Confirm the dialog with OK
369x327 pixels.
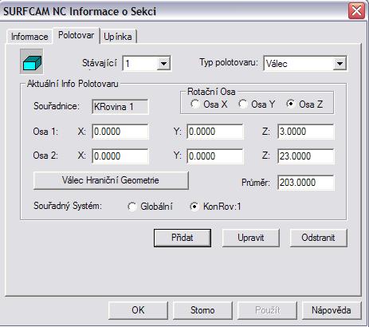click(138, 310)
